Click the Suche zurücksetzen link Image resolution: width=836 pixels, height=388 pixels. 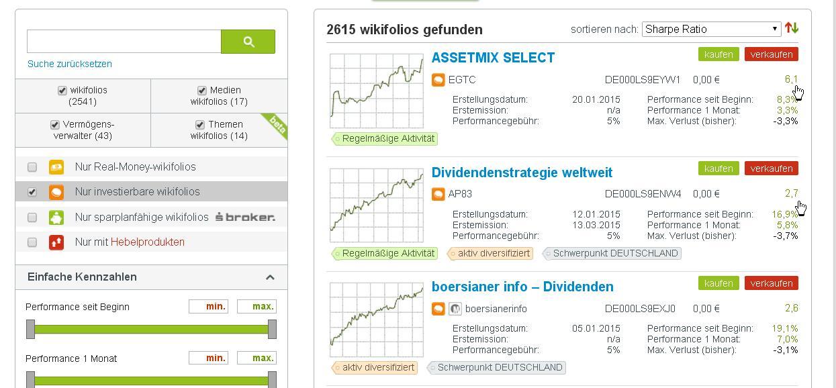tap(70, 64)
